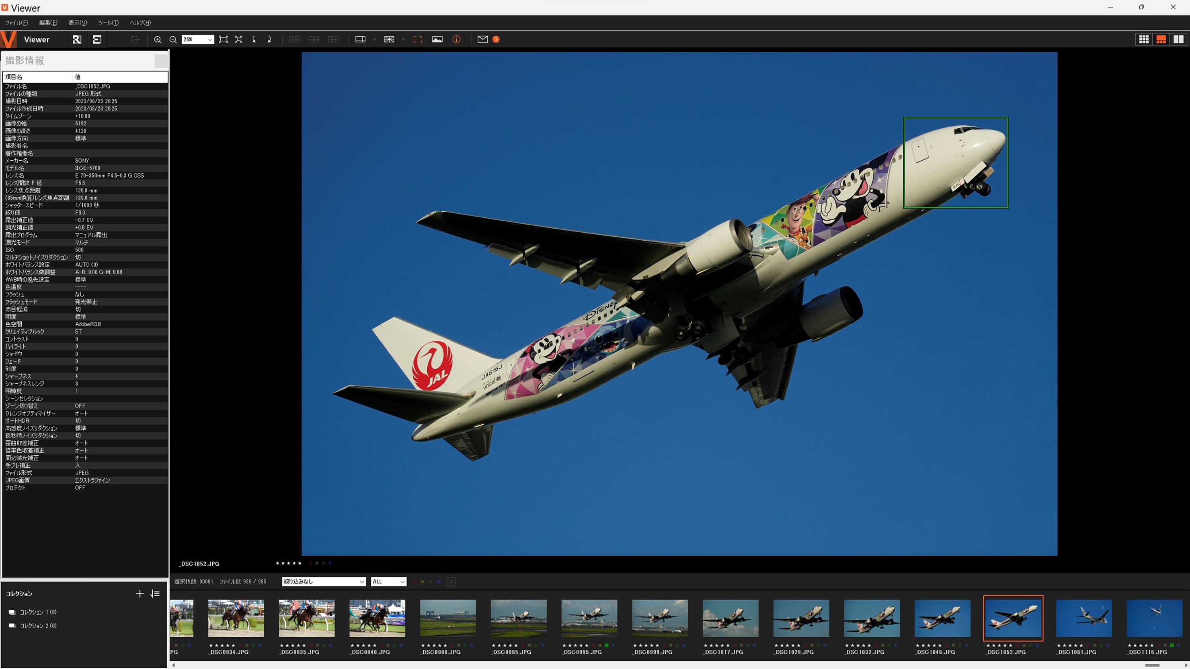
Task: Switch to thumbnail grid view mode
Action: pos(1144,39)
